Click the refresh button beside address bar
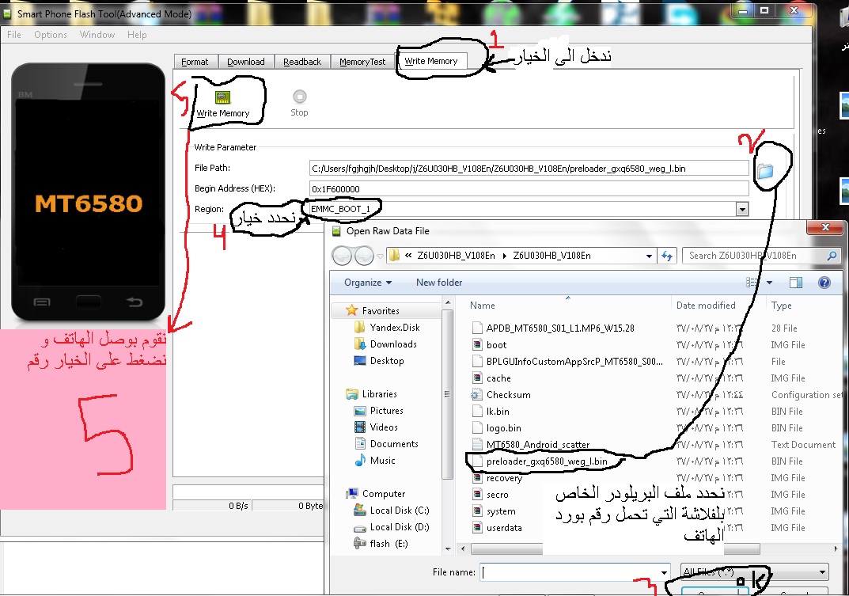849x596 pixels. (666, 256)
